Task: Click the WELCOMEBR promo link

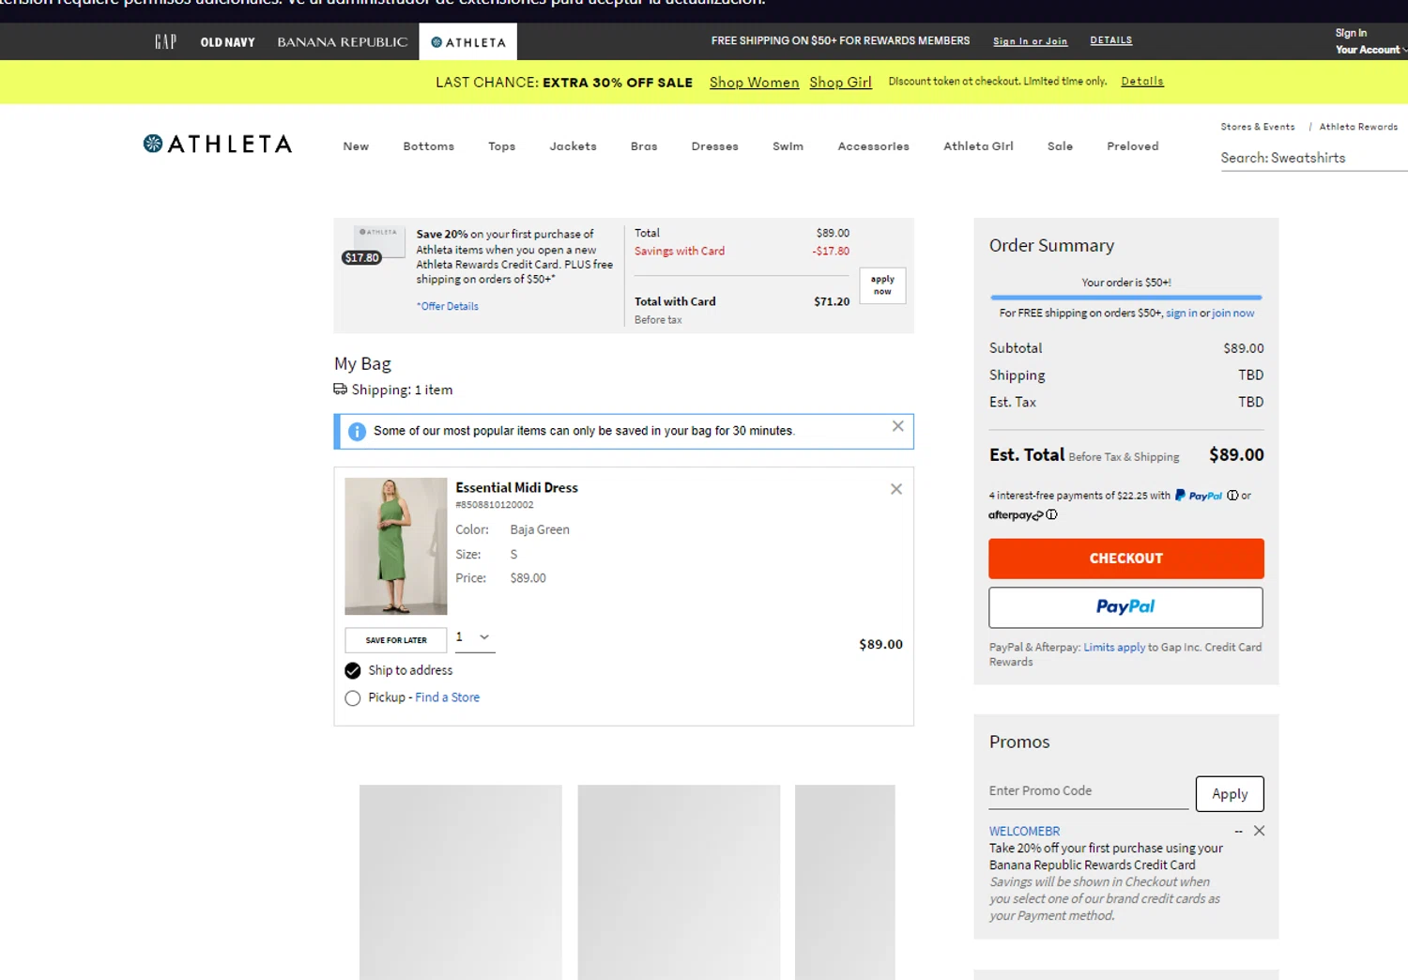Action: click(1025, 832)
